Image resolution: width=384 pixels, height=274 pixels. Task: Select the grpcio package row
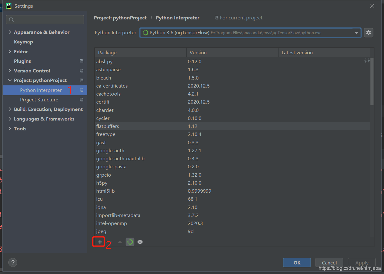233,175
